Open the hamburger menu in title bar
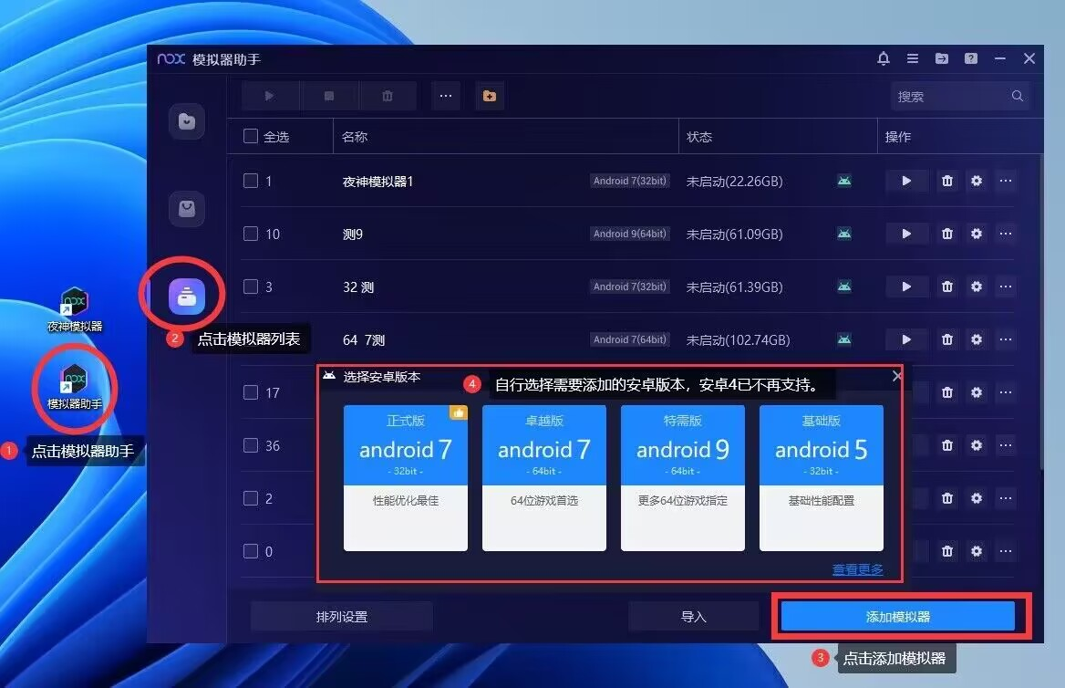This screenshot has height=688, width=1065. pos(913,58)
